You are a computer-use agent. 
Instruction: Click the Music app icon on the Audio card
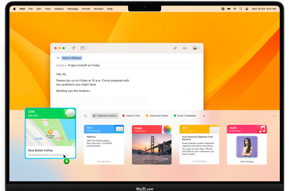pos(262,129)
